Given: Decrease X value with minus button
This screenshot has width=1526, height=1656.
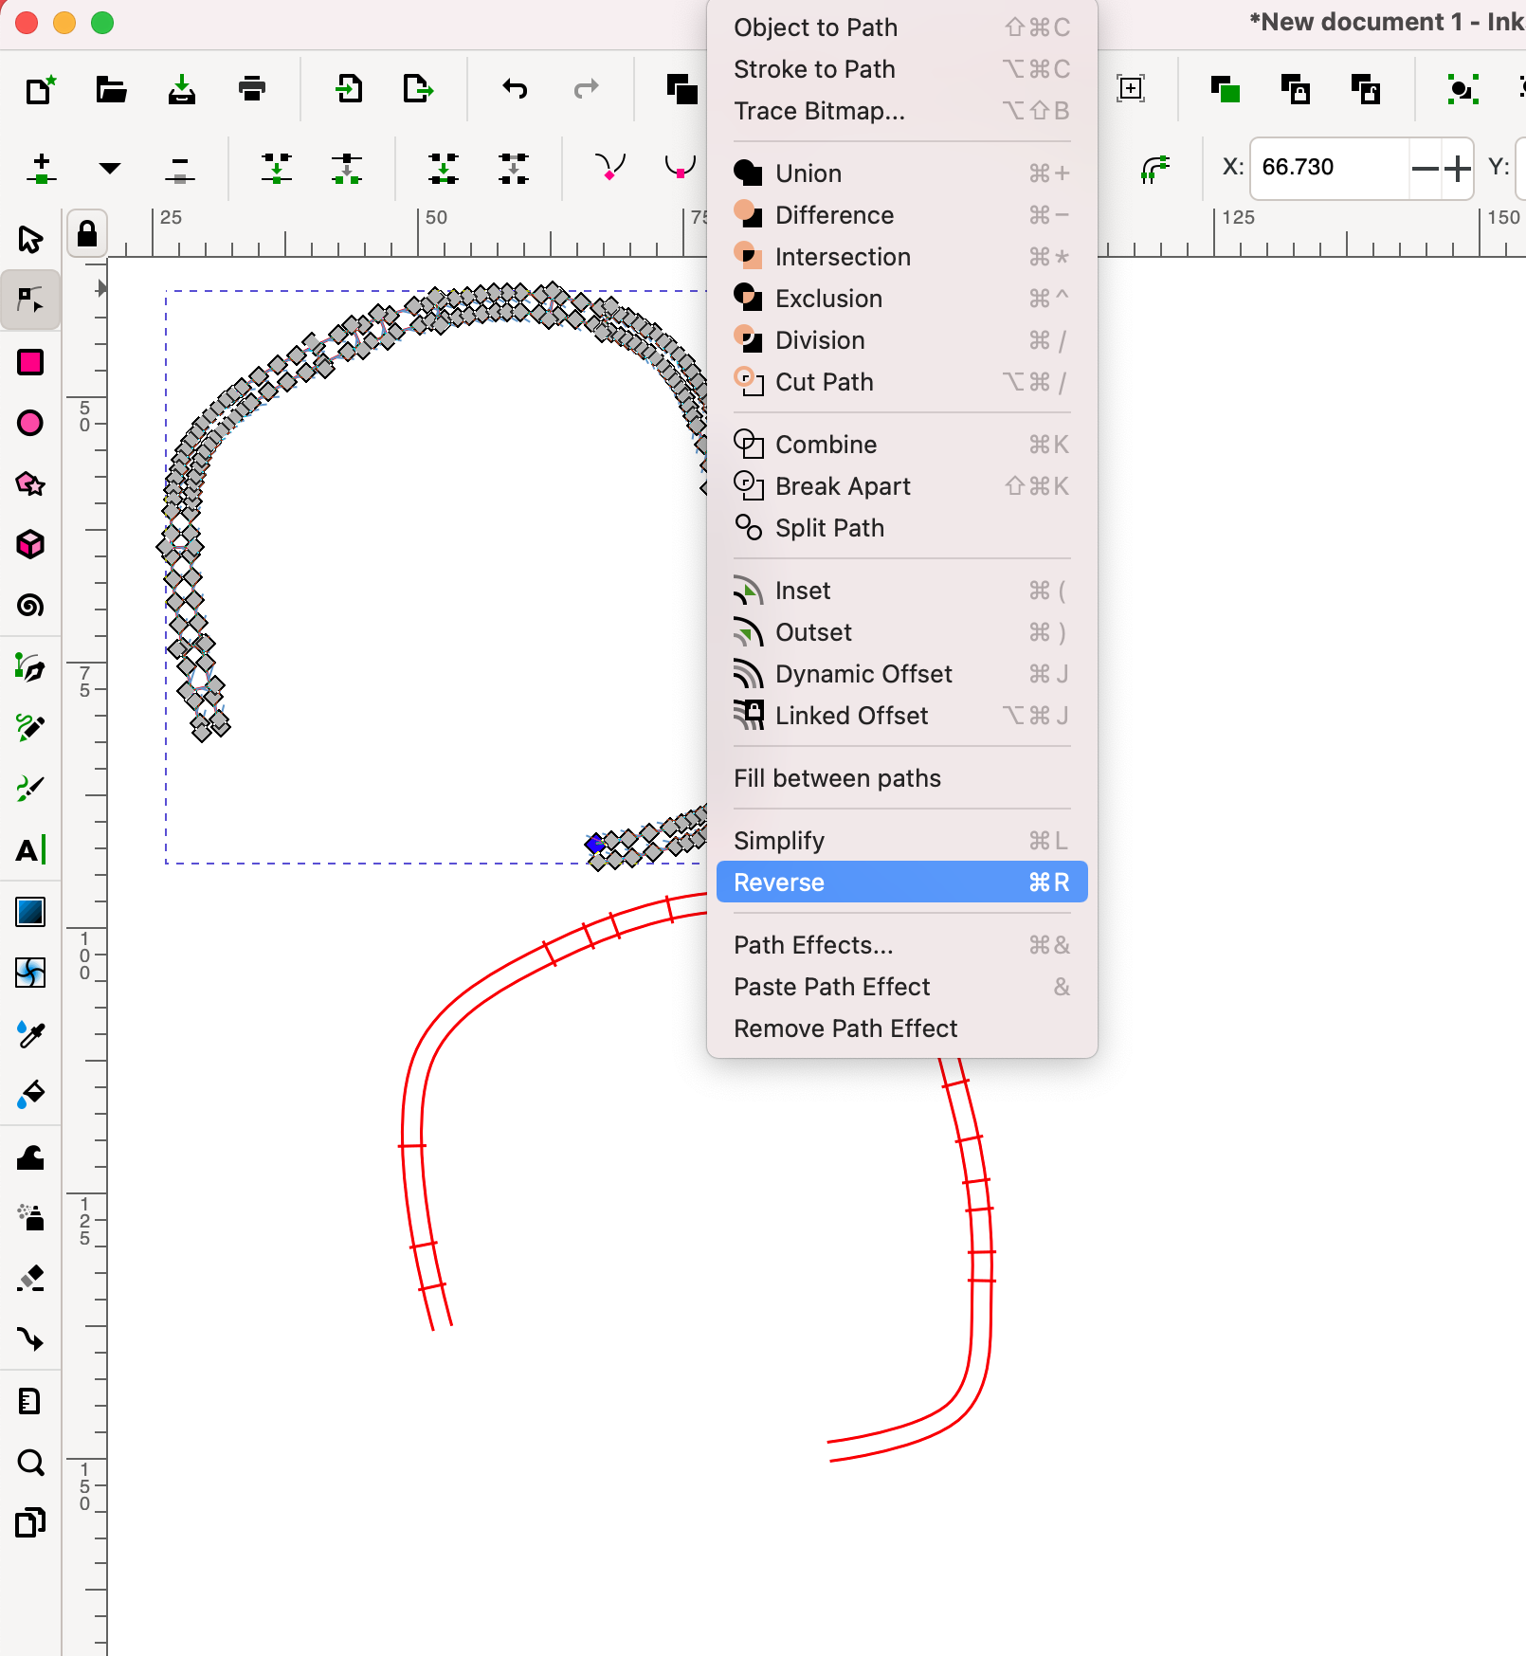Looking at the screenshot, I should coord(1425,169).
